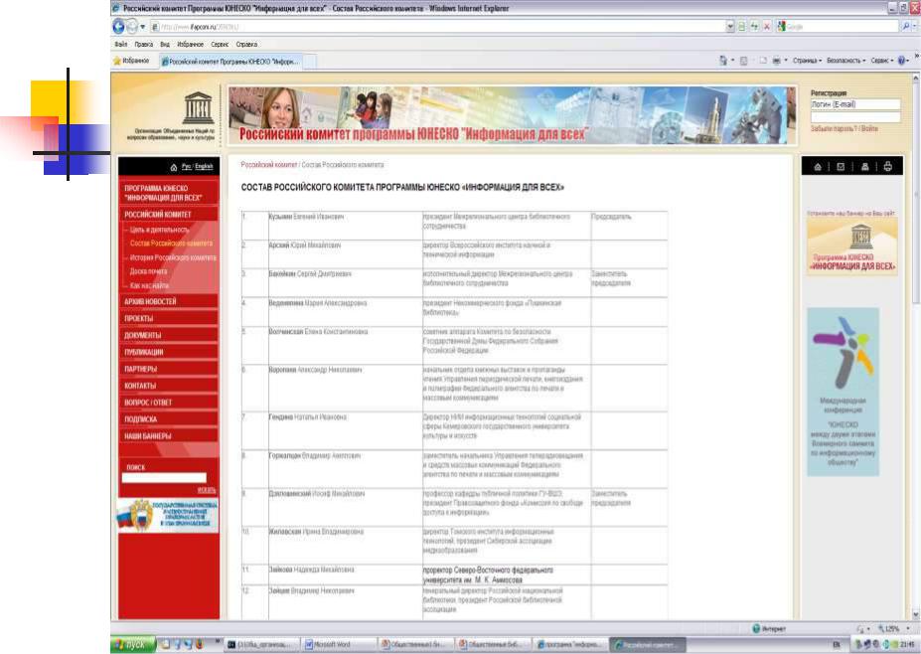The image size is (921, 654).
Task: Open Цель и деятельность sidebar link
Action: click(x=159, y=230)
